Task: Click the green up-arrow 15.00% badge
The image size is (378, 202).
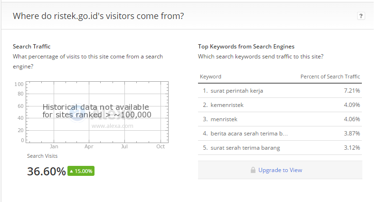Action: coord(81,171)
